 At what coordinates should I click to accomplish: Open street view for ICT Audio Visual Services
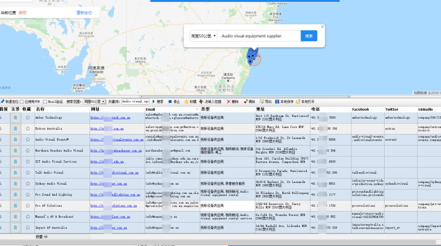point(15,162)
